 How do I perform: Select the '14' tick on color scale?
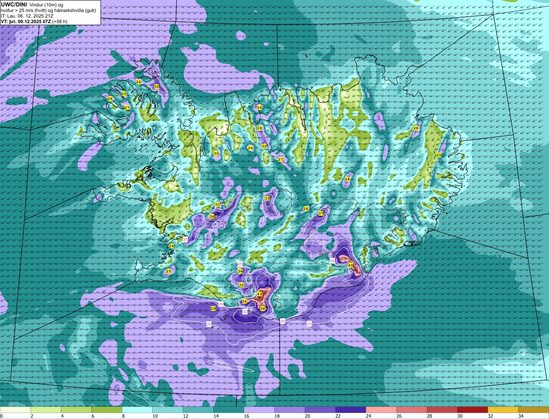215,416
